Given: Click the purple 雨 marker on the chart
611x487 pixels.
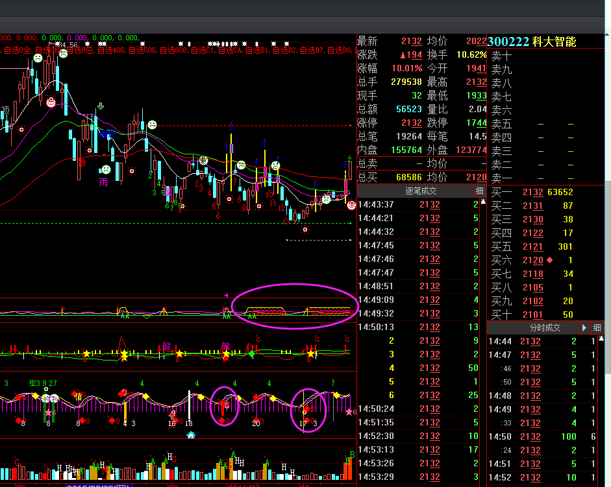Looking at the screenshot, I should (x=103, y=182).
